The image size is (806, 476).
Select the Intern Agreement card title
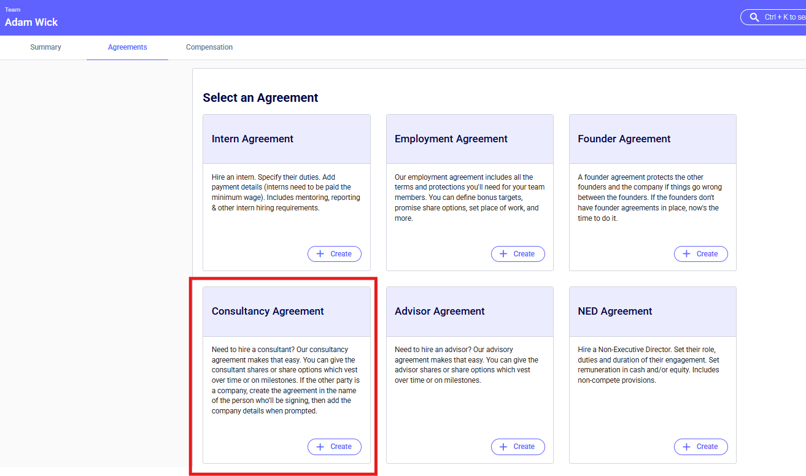click(252, 139)
